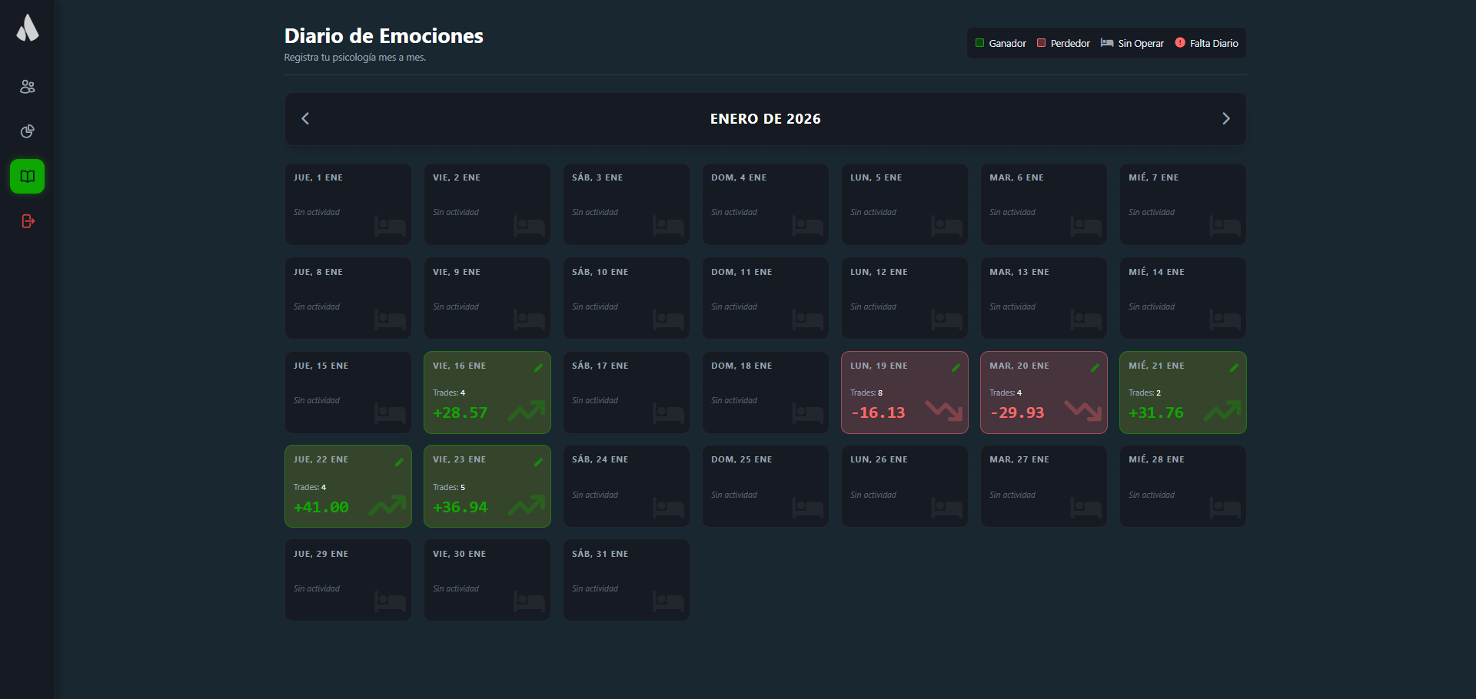Screen dimensions: 1476x699
Task: Click edit pencil on Jue, 22 Ene
Action: coord(399,462)
